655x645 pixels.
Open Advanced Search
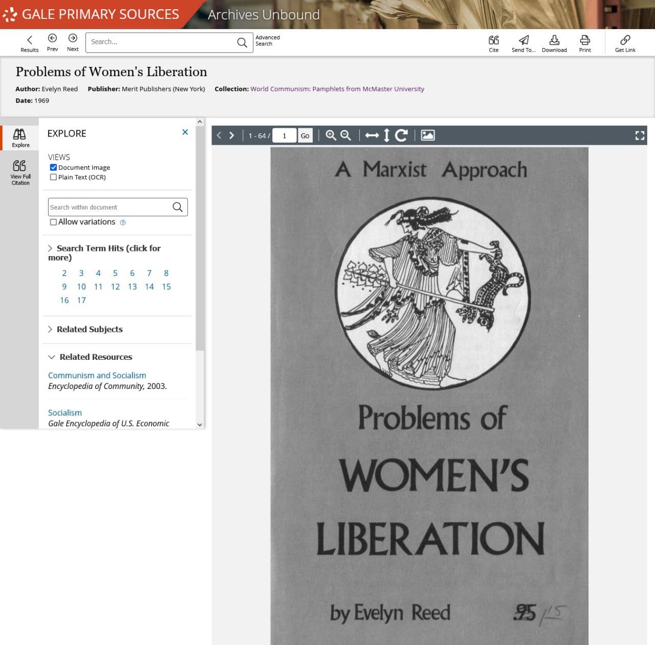[268, 41]
